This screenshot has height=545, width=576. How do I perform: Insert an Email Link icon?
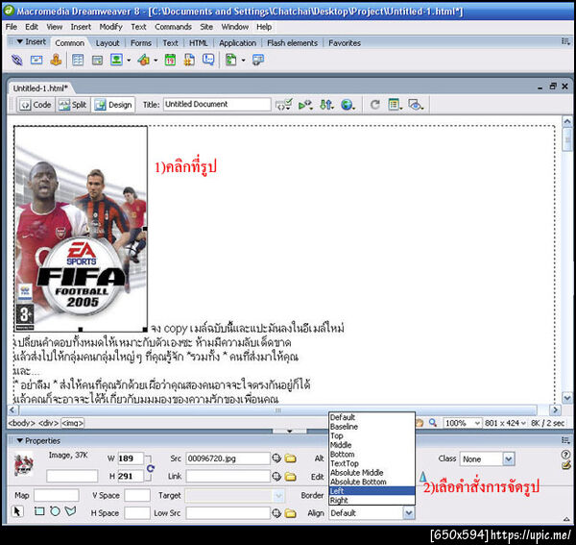point(36,60)
